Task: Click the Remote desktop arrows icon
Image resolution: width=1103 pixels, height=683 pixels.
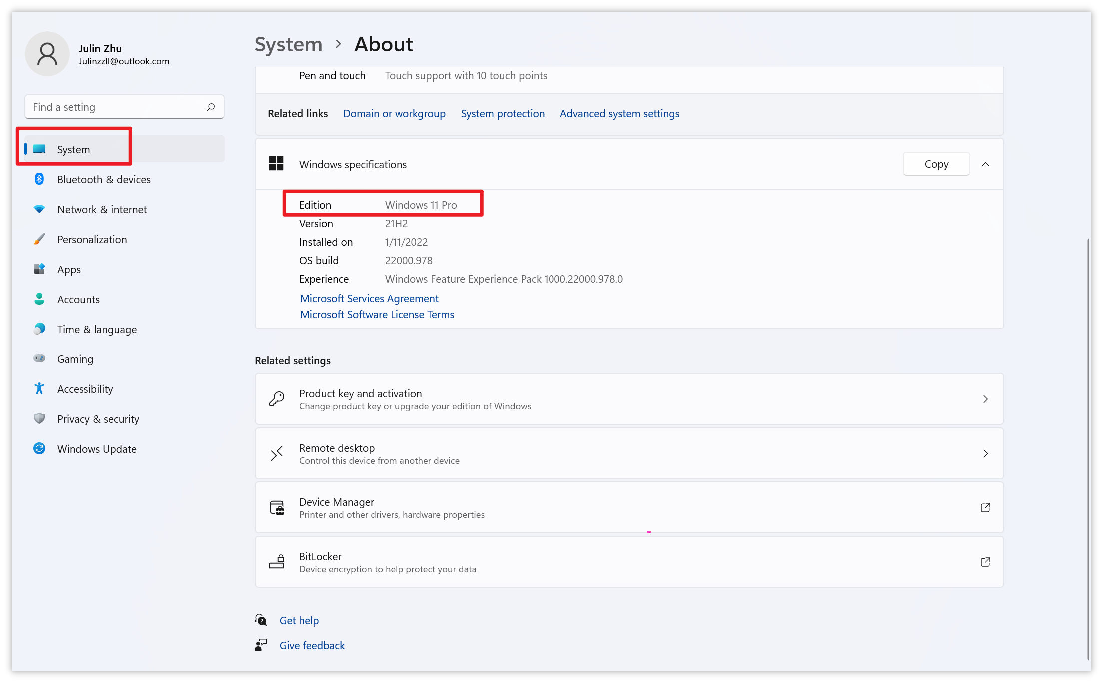Action: click(x=277, y=453)
